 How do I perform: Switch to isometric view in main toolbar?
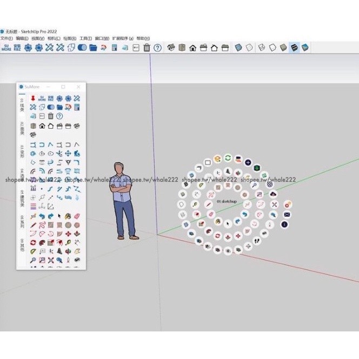click(171, 48)
